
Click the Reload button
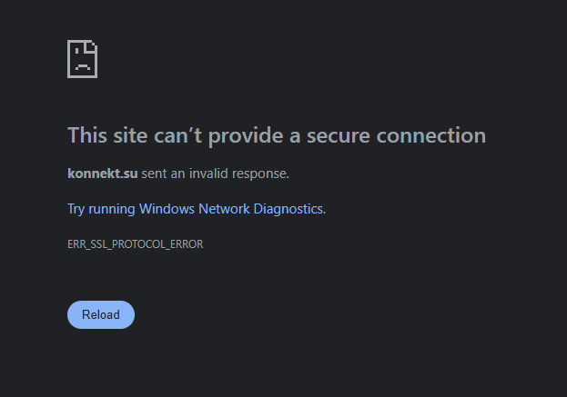click(x=101, y=314)
